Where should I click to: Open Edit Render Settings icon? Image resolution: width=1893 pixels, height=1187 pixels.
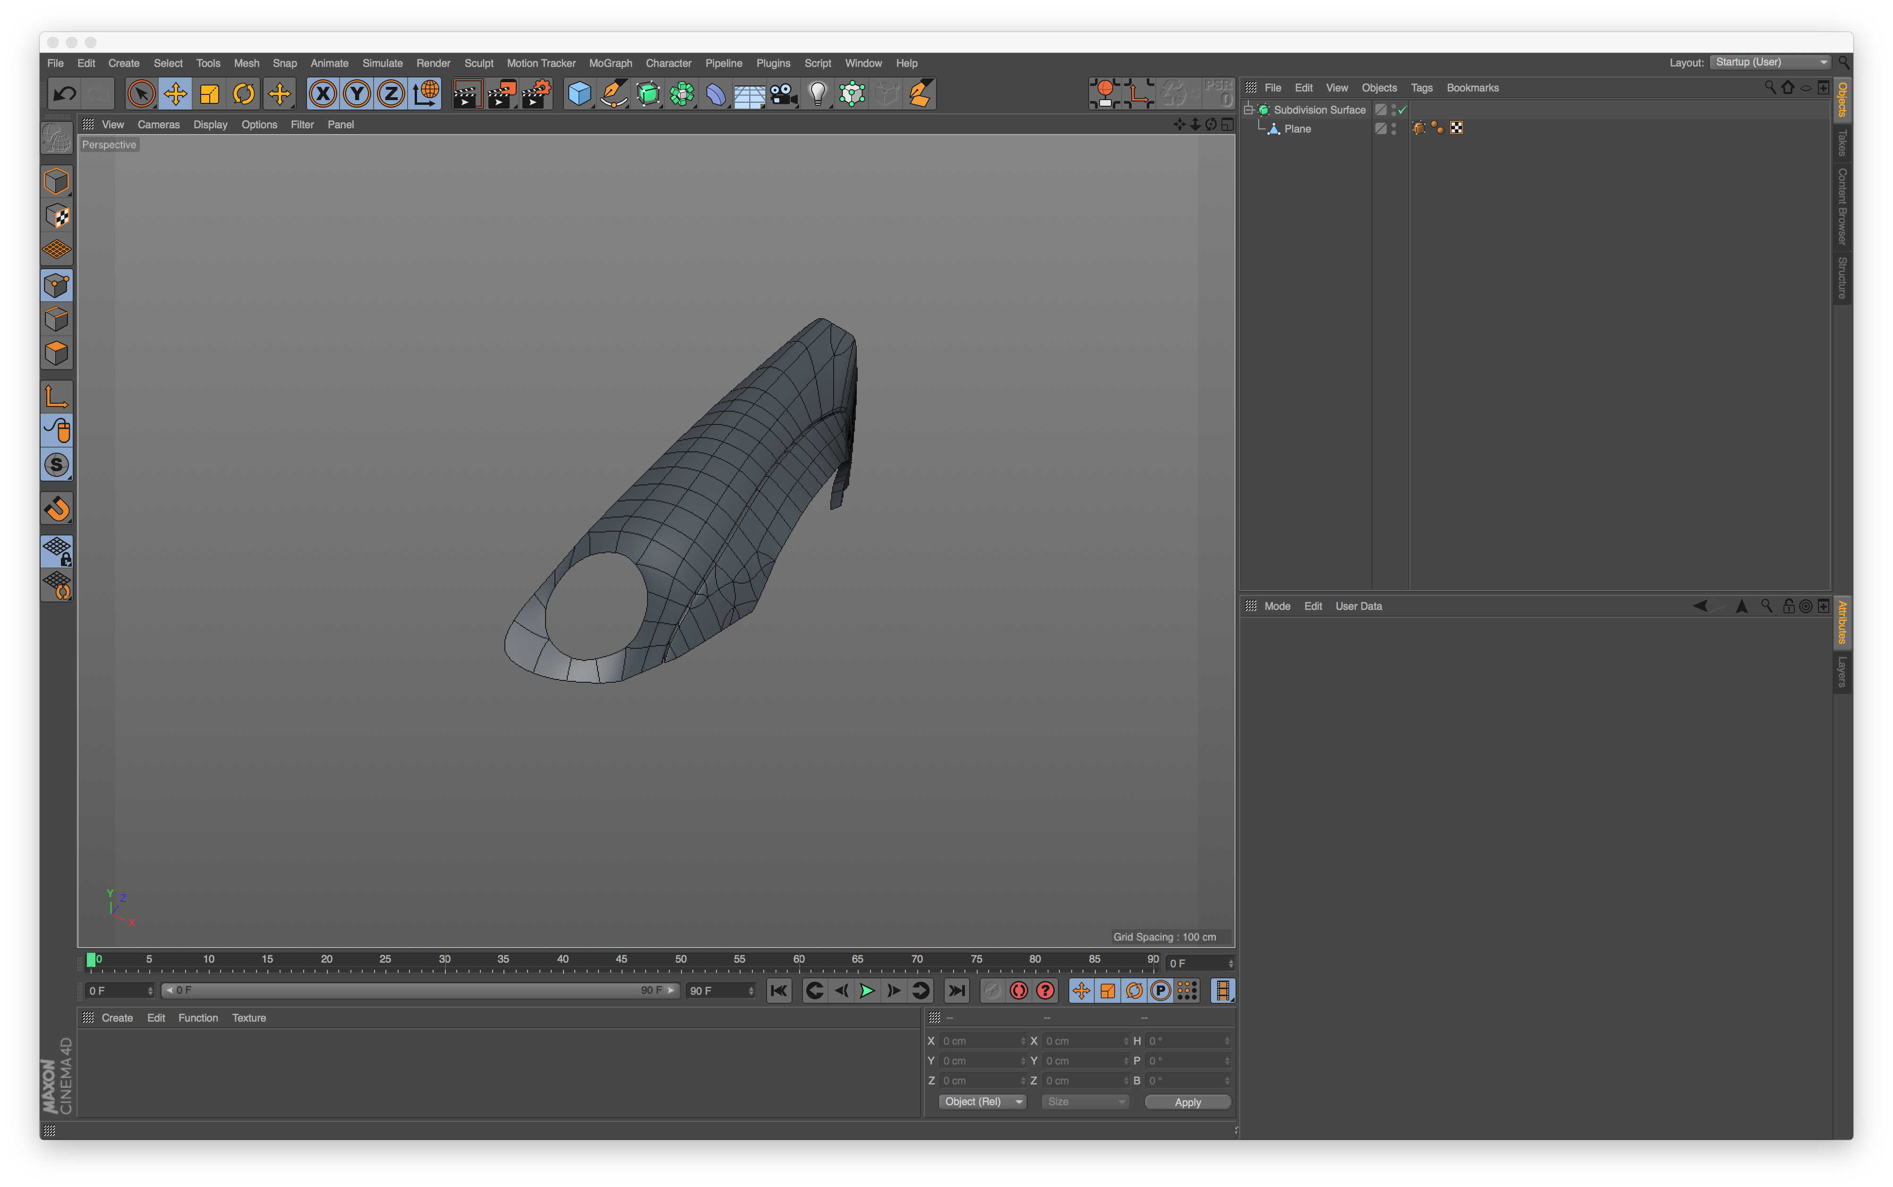tap(536, 94)
